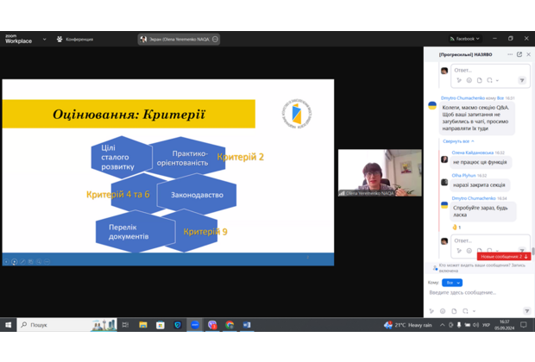This screenshot has height=362, width=535.
Task: Collapse thread with 'Свернуть все'
Action: tap(457, 140)
